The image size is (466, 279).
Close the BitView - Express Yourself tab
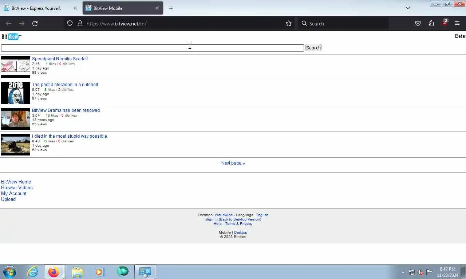coord(75,8)
